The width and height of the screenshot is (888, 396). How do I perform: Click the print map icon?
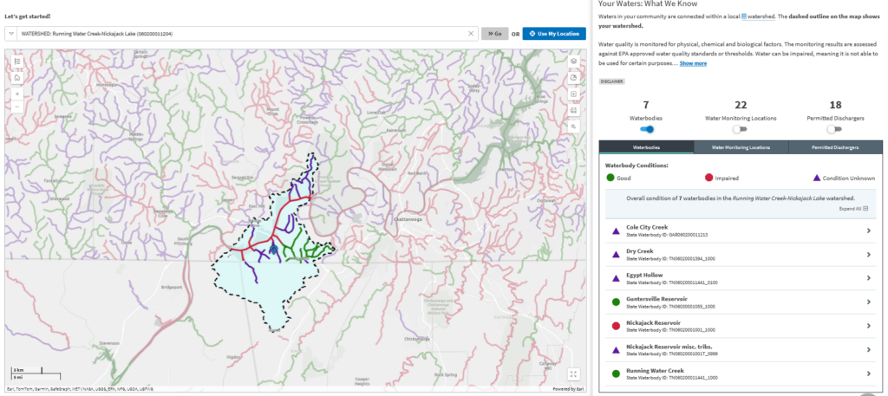coord(574,110)
